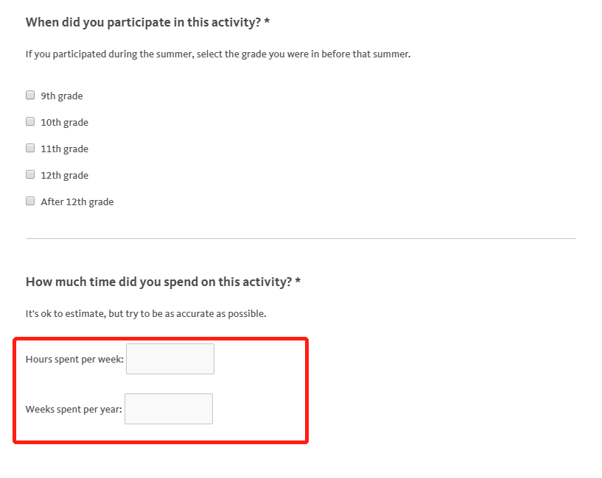Click the "Hours spent per week:" label
602x478 pixels.
point(74,360)
